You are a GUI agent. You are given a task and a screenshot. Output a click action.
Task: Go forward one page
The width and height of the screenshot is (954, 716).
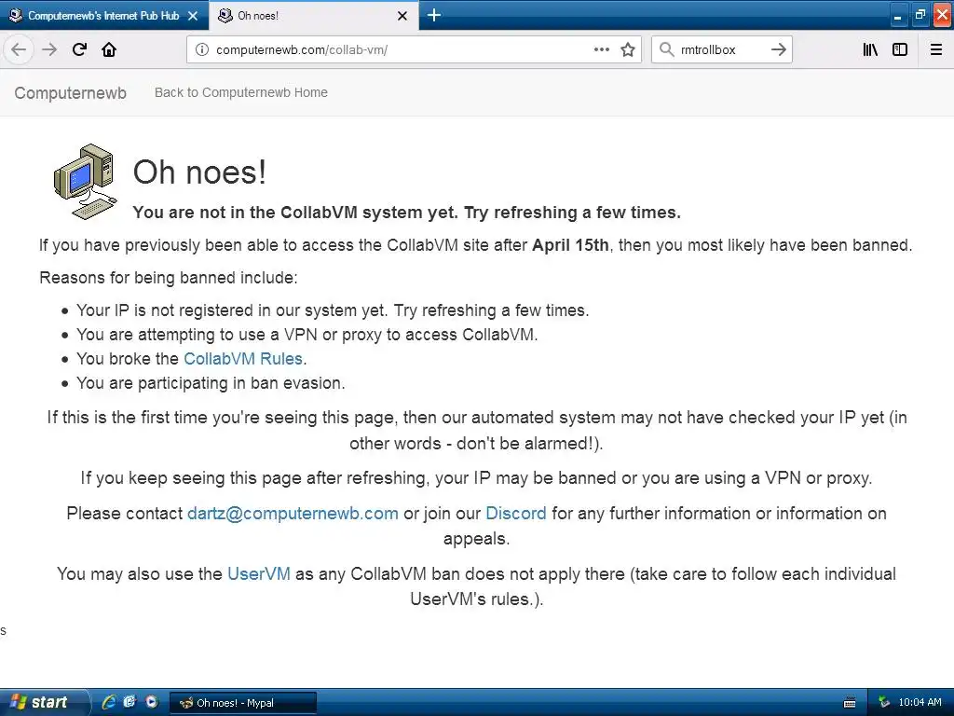tap(49, 49)
